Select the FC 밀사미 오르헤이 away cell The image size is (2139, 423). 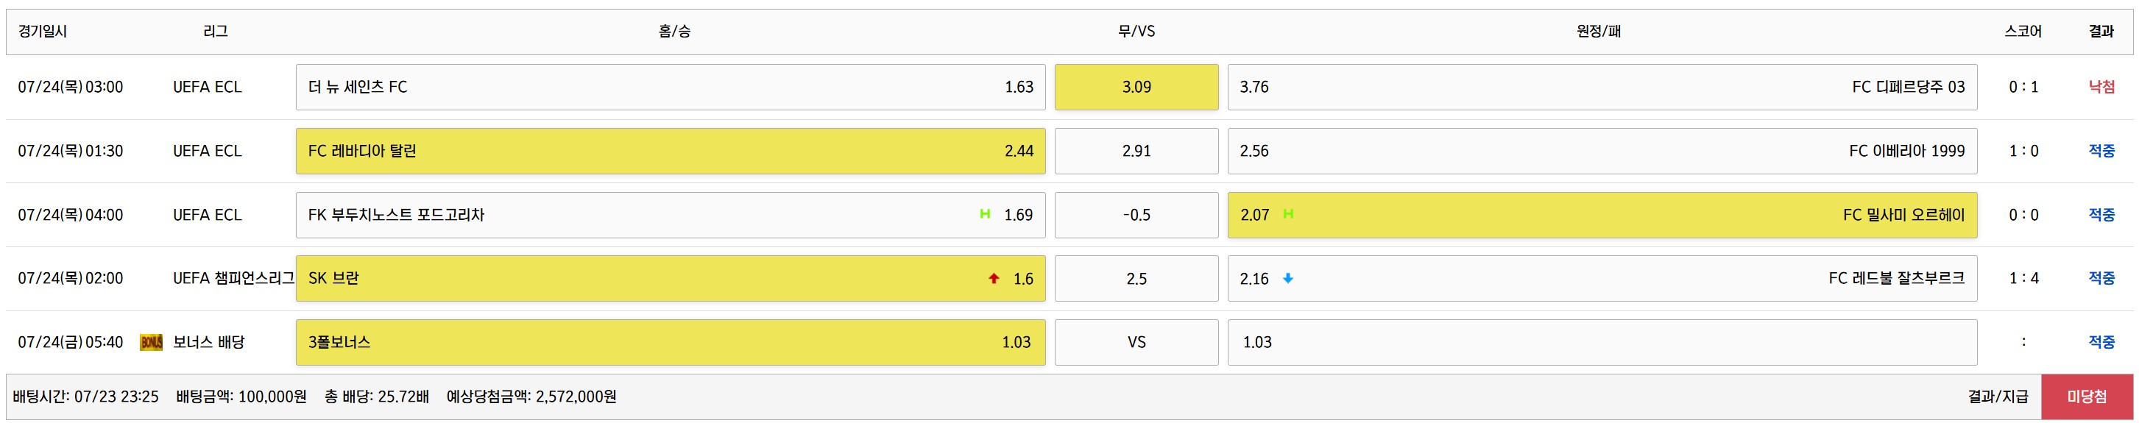1602,215
